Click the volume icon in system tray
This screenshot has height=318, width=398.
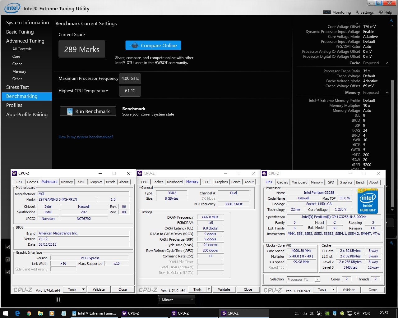pyautogui.click(x=357, y=313)
